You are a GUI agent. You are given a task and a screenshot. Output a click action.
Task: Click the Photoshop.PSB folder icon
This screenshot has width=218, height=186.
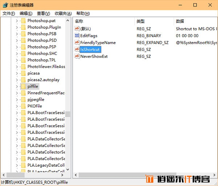[23, 34]
